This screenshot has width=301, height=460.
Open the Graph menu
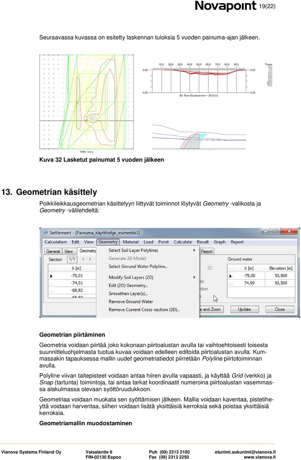click(219, 242)
